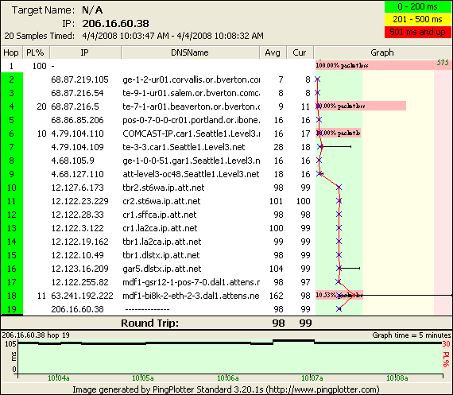The height and width of the screenshot is (395, 453).
Task: Click the red 501 ms and up legend swatch
Action: coord(417,32)
